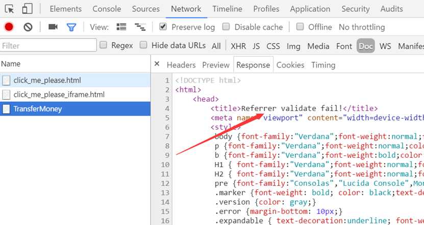The height and width of the screenshot is (225, 424).
Task: Click the <!DOCTYPE html> line in response
Action: (208, 80)
